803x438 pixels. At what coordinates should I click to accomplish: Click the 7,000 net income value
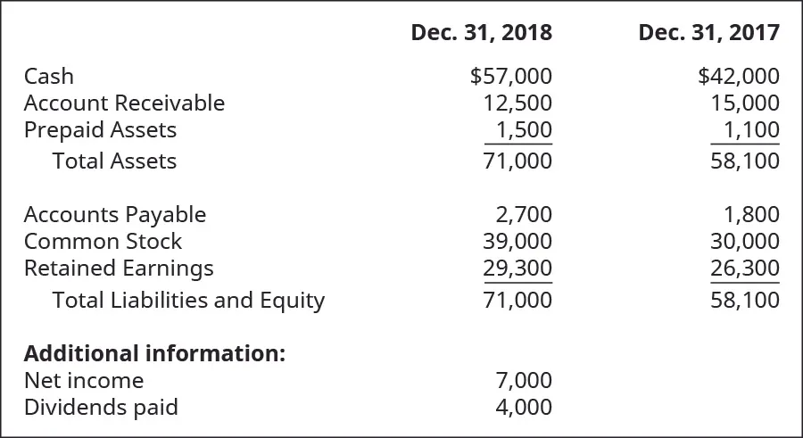click(523, 381)
